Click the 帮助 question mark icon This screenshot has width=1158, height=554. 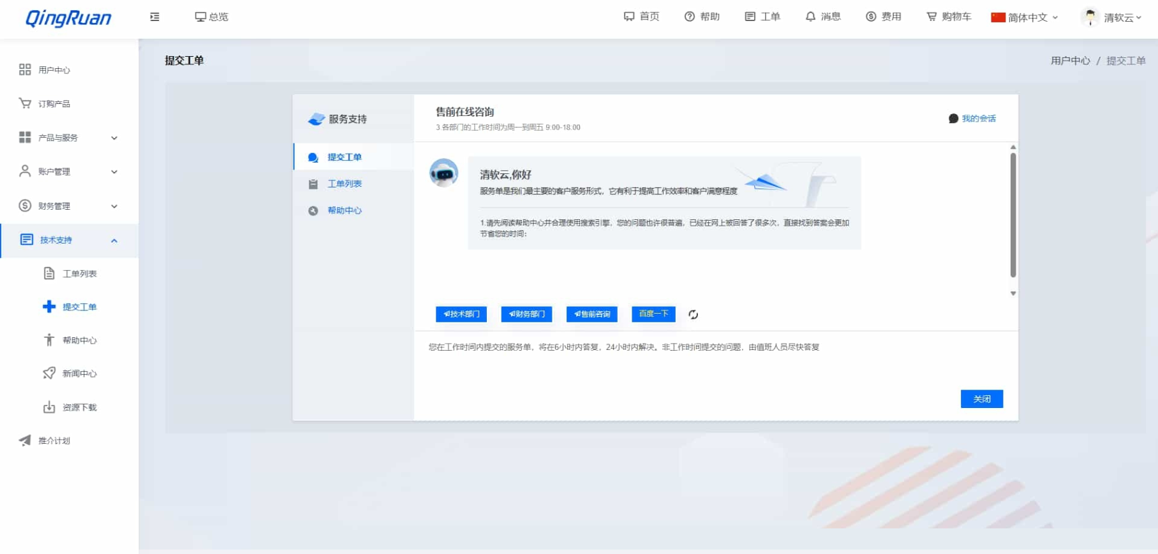tap(690, 17)
